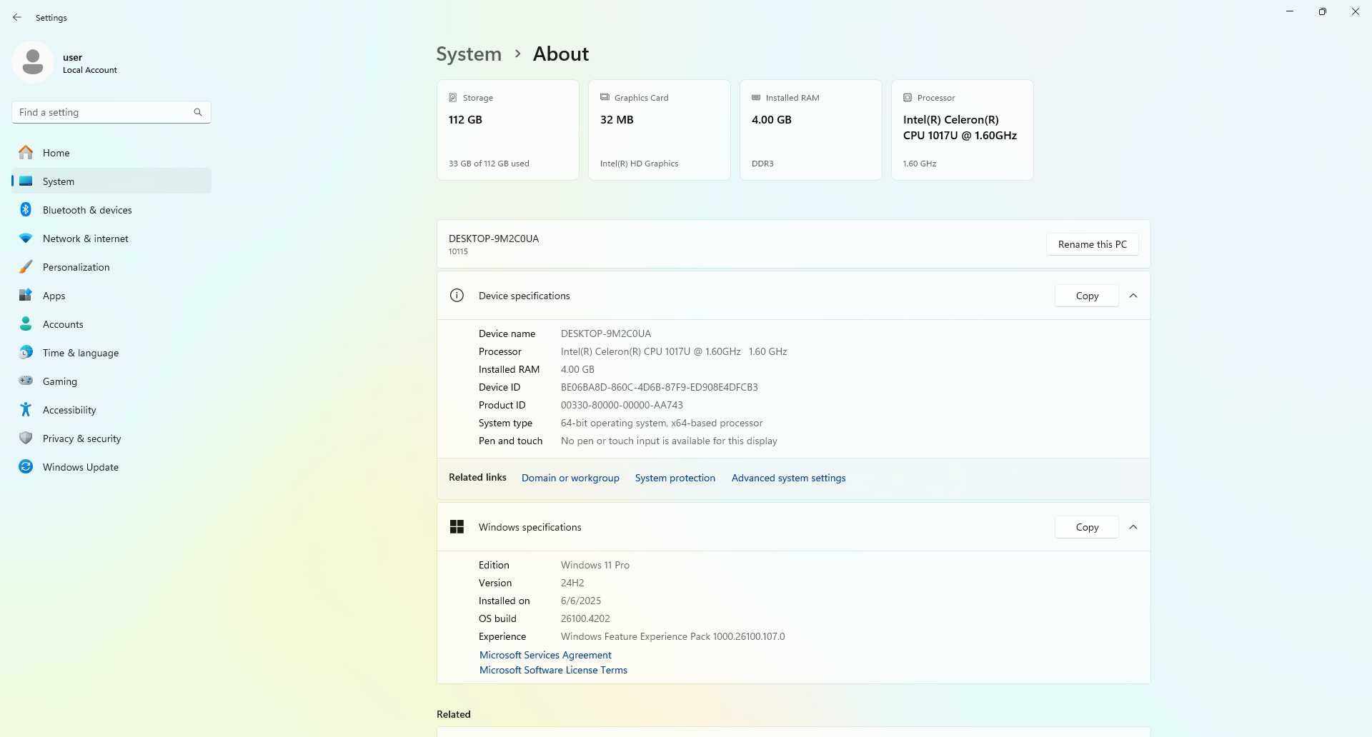This screenshot has width=1372, height=737.
Task: Click System in the breadcrumb
Action: [x=469, y=54]
